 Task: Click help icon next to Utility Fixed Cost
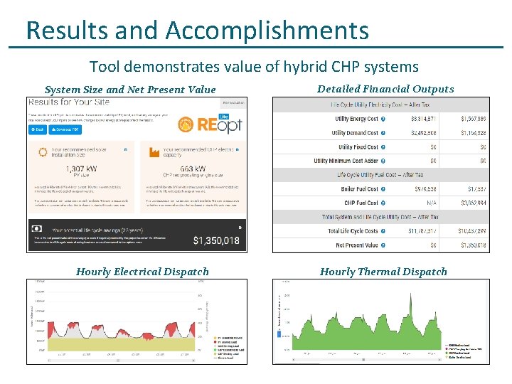coord(383,147)
